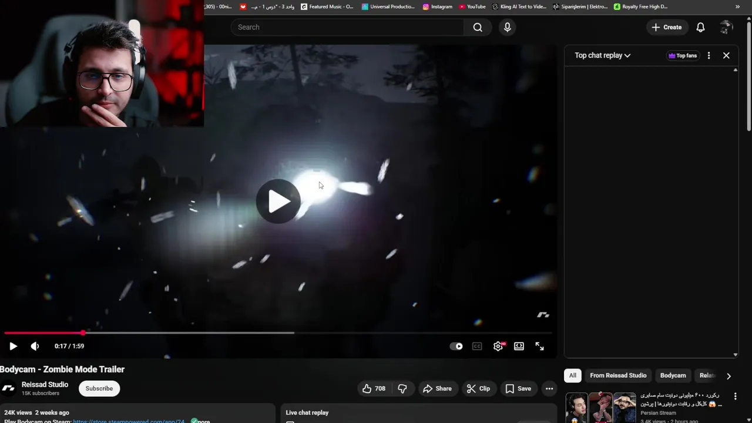The width and height of the screenshot is (752, 423).
Task: Click 24K views 2 weeks ago text
Action: click(36, 412)
